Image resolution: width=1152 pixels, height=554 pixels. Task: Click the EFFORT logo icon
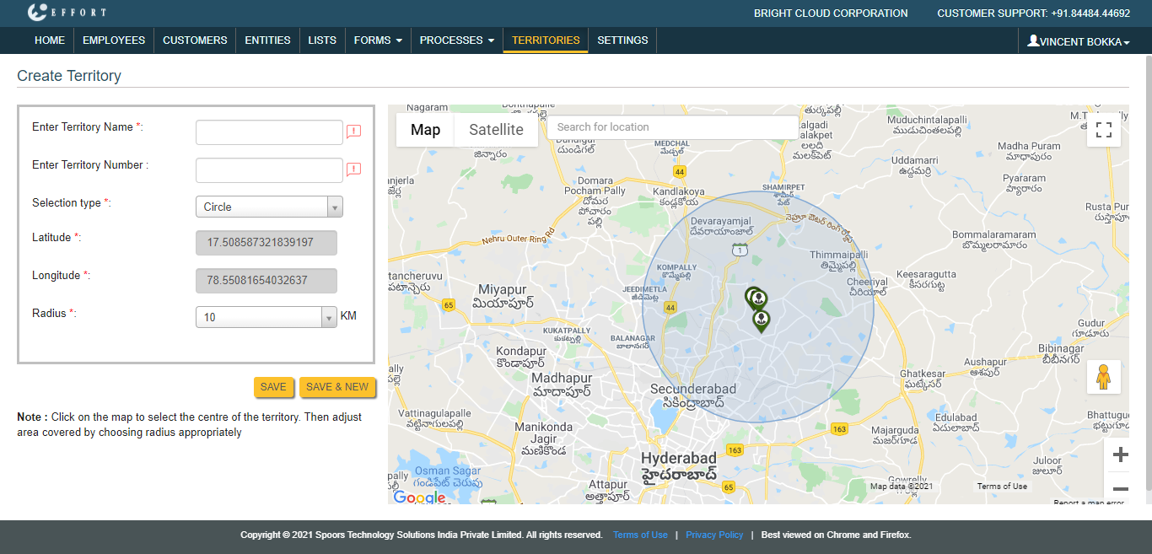tap(37, 13)
